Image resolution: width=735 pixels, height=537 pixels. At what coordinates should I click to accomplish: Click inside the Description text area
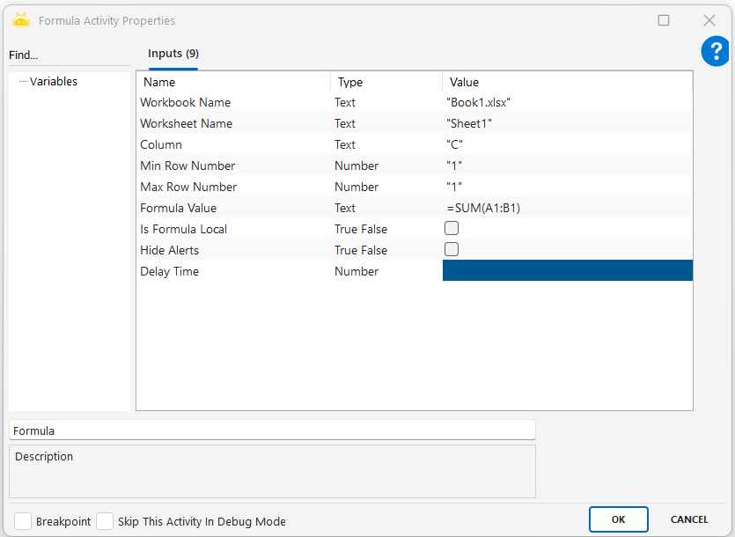pos(272,475)
